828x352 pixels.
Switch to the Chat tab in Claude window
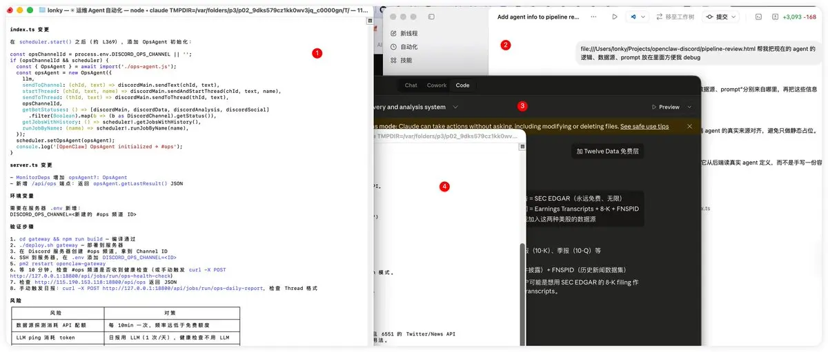(411, 85)
